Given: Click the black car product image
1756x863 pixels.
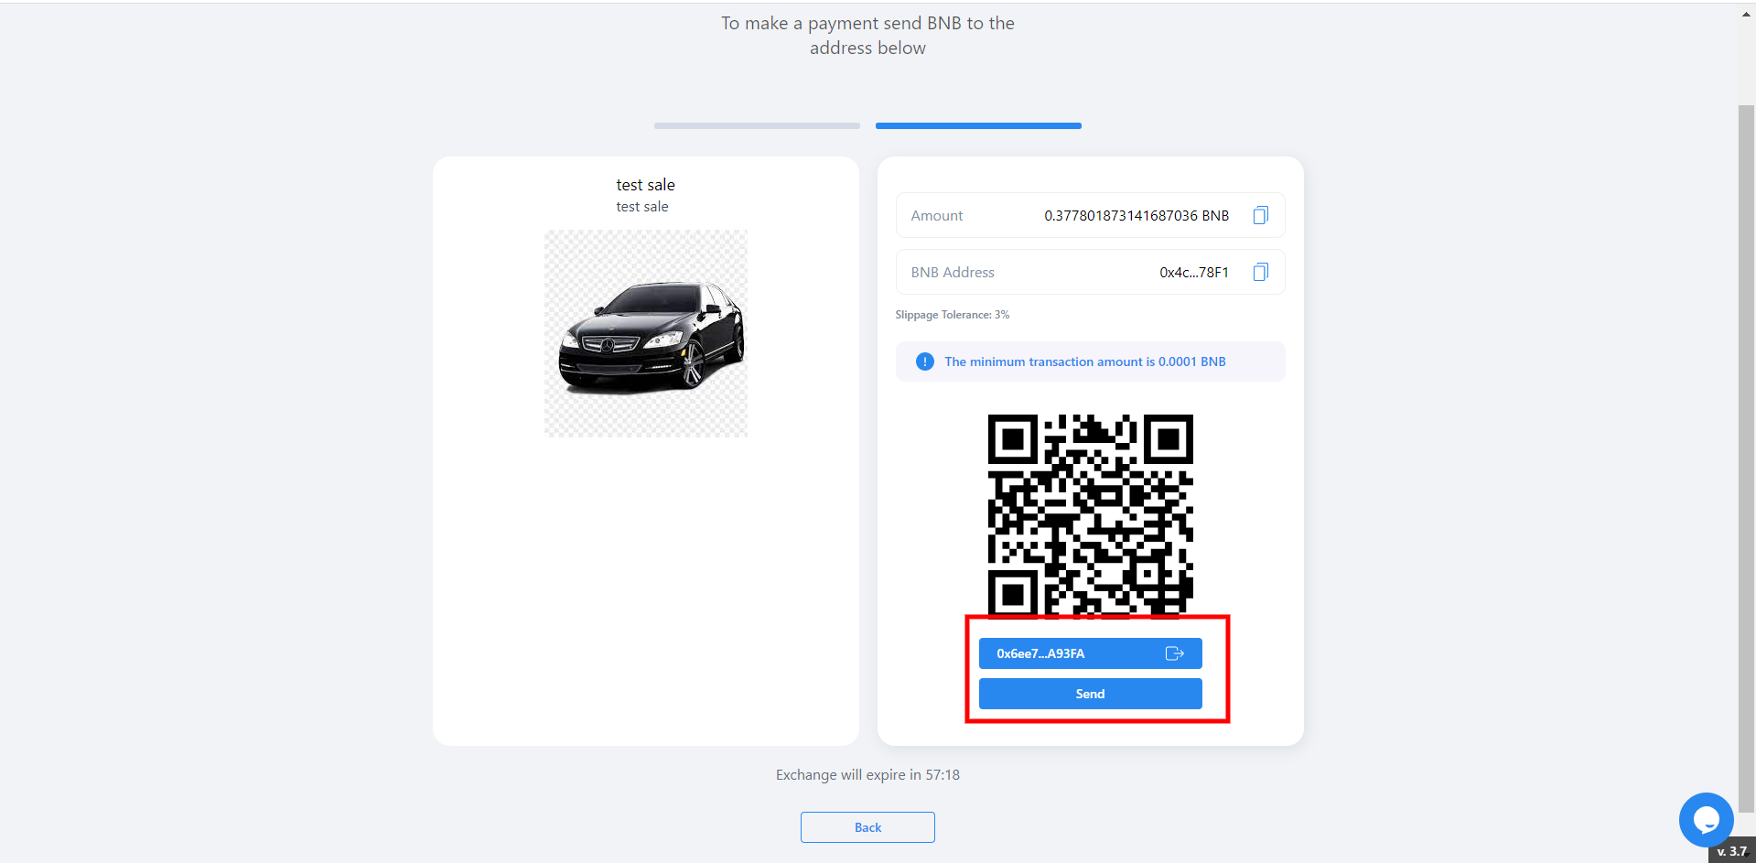Looking at the screenshot, I should click(651, 334).
